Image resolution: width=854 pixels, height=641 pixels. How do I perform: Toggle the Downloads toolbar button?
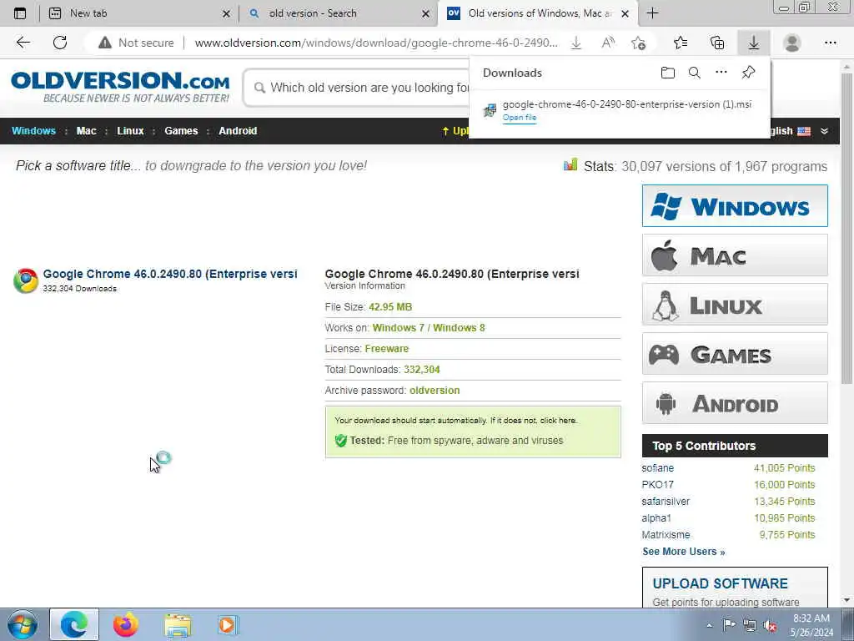[754, 43]
